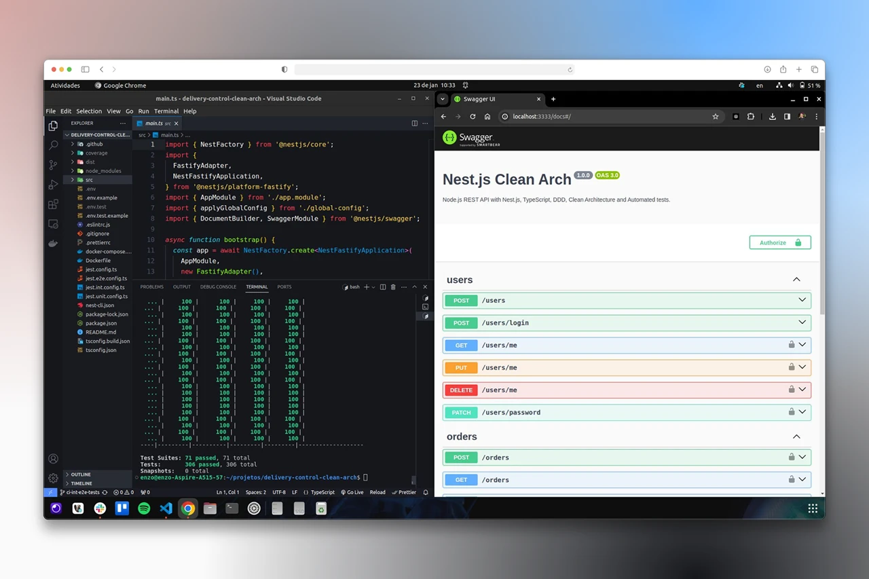The image size is (869, 579).
Task: Click lock icon on PATCH /users/password
Action: 792,412
